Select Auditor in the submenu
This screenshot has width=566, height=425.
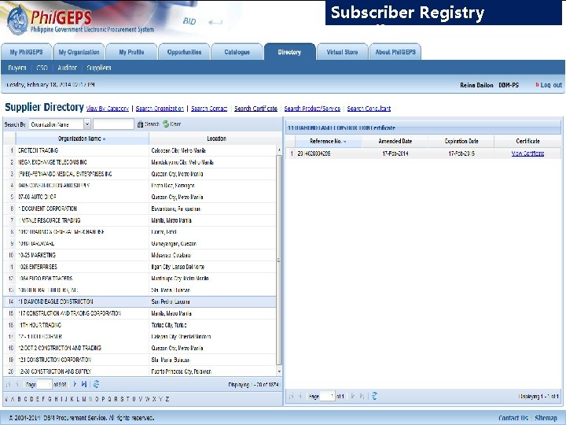(67, 68)
